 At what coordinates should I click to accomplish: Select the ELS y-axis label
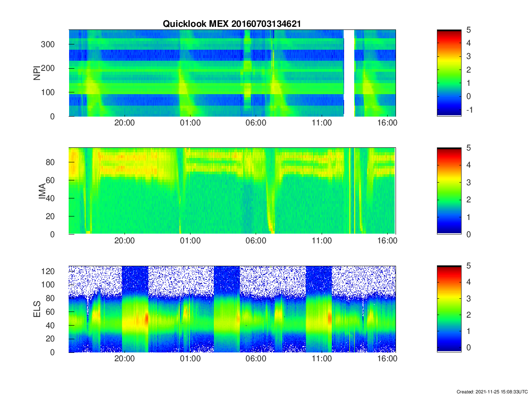[x=37, y=309]
